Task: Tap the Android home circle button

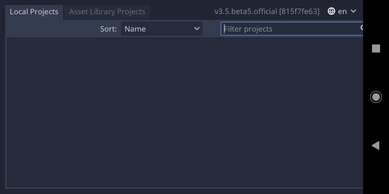Action: (376, 97)
